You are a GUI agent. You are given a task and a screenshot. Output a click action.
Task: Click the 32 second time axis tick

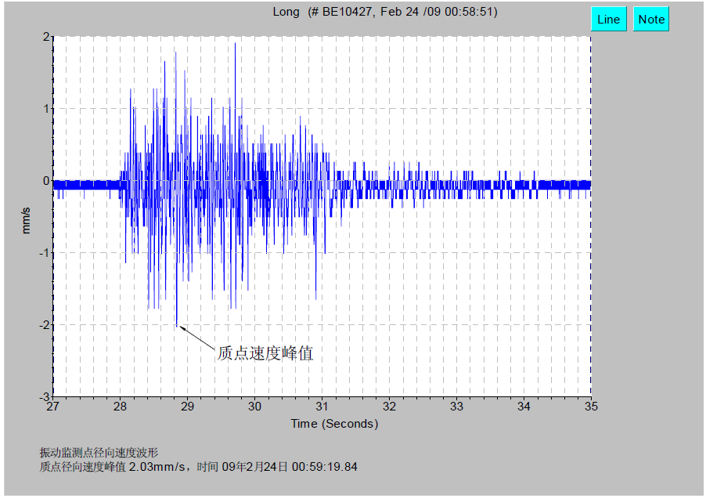(x=389, y=407)
